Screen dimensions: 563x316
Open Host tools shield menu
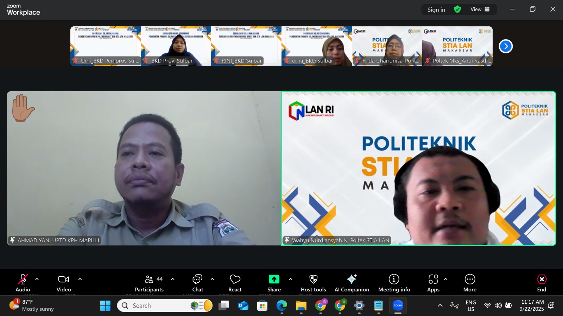tap(313, 283)
